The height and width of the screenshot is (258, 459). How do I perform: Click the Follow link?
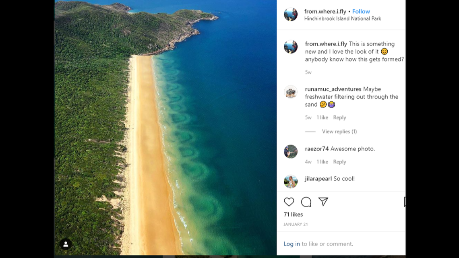coord(361,11)
